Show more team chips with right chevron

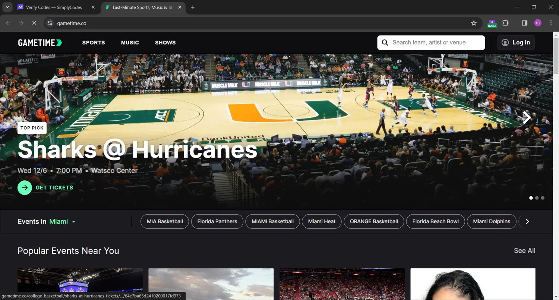(x=527, y=221)
